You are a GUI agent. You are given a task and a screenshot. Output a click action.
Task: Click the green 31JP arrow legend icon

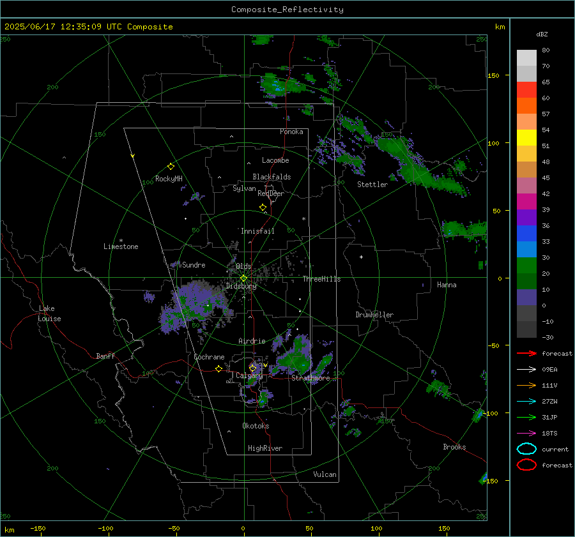pyautogui.click(x=526, y=417)
